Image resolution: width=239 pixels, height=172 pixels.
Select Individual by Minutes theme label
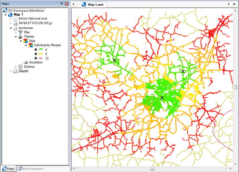coord(47,45)
